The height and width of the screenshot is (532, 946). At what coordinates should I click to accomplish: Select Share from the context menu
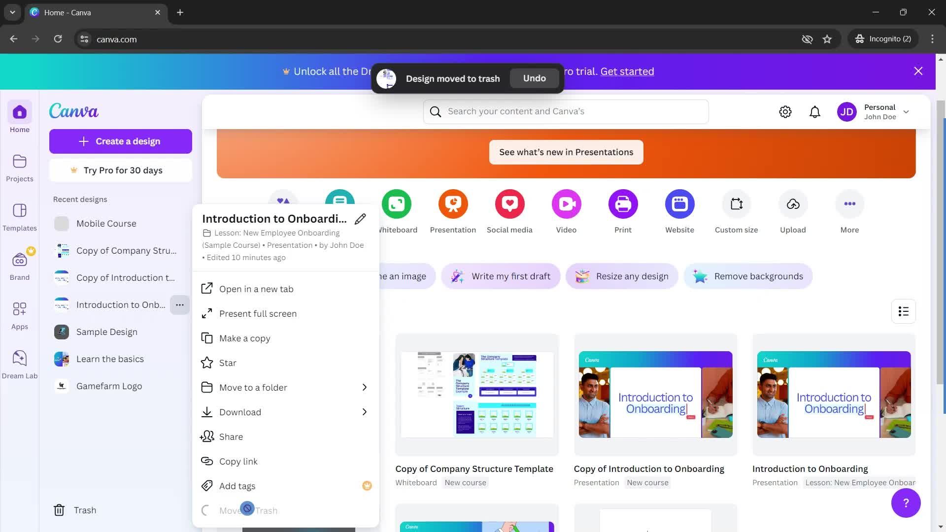pos(231,436)
